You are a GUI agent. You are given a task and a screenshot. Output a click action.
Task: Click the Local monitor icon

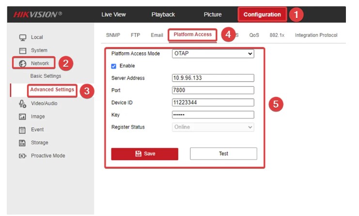pyautogui.click(x=23, y=37)
